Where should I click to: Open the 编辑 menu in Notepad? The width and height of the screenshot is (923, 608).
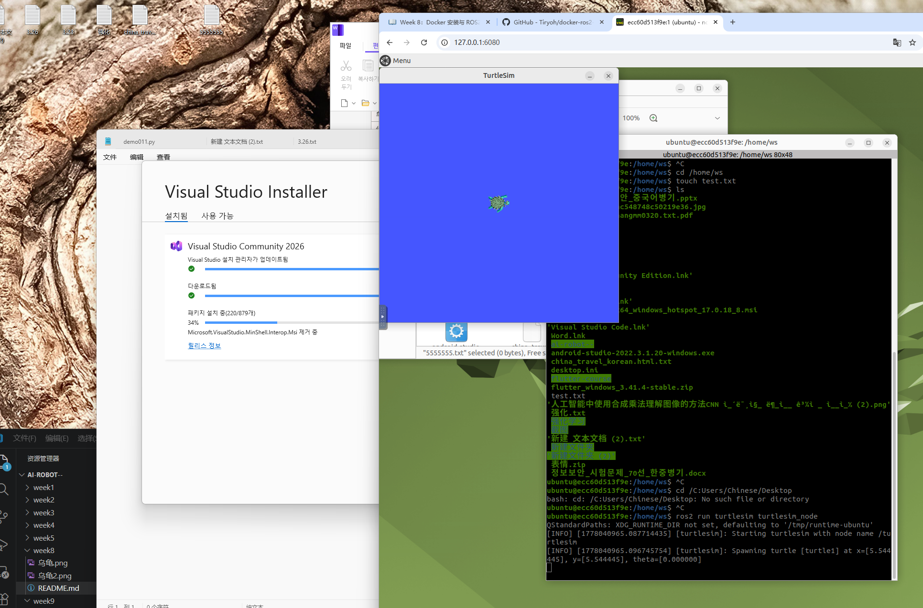[x=137, y=157]
